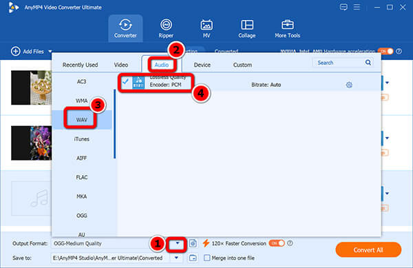Click the snapshot settings icon beside output format
This screenshot has height=268, width=413.
point(193,243)
